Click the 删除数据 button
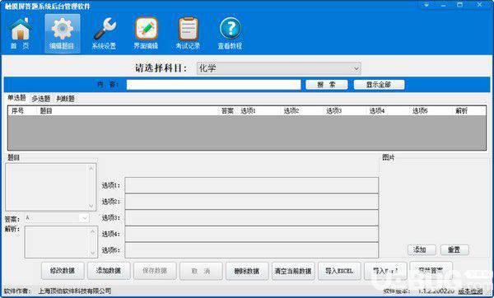494x298 pixels. (247, 271)
